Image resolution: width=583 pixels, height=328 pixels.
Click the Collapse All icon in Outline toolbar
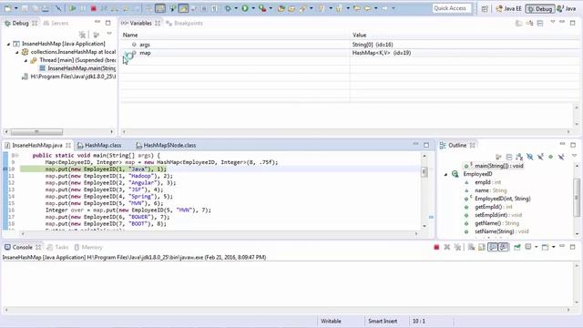[x=509, y=157]
